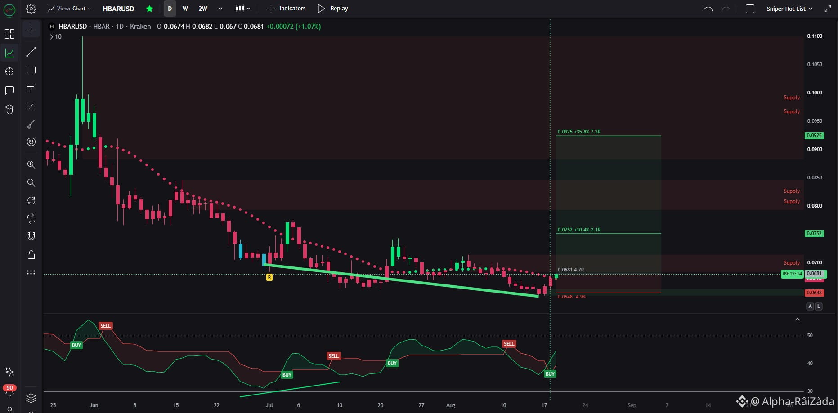The width and height of the screenshot is (838, 413).
Task: Activate the brush drawing tool
Action: (31, 124)
